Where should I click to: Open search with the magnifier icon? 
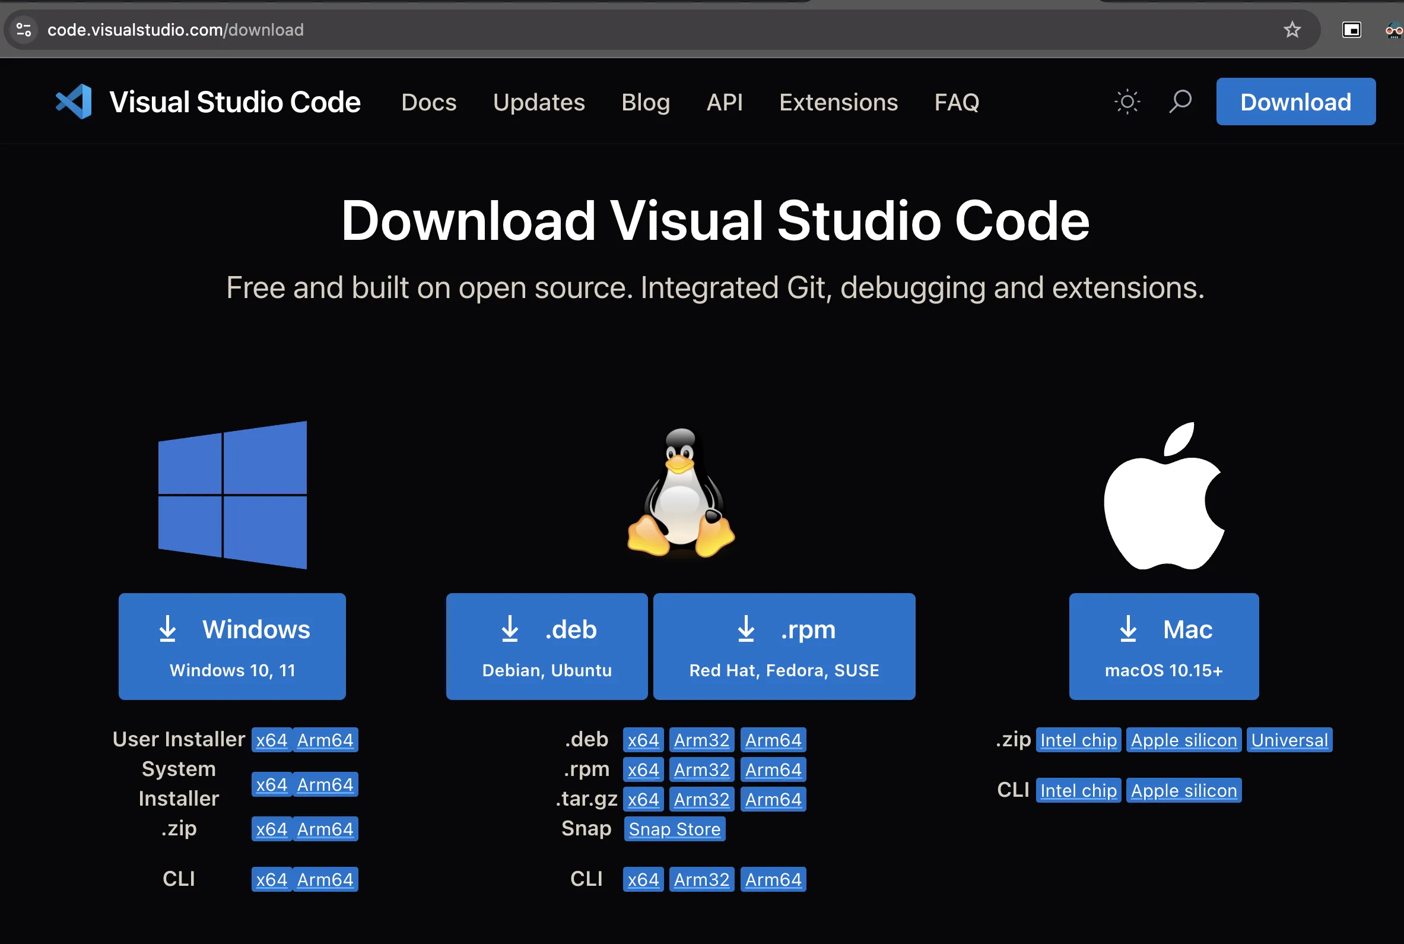[1180, 102]
